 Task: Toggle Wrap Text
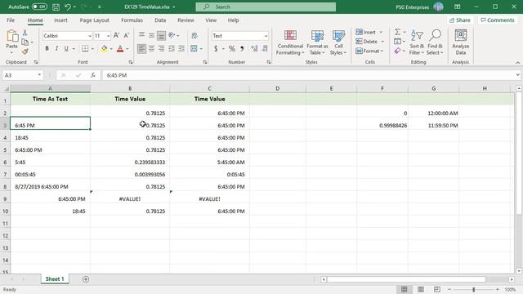(x=194, y=35)
